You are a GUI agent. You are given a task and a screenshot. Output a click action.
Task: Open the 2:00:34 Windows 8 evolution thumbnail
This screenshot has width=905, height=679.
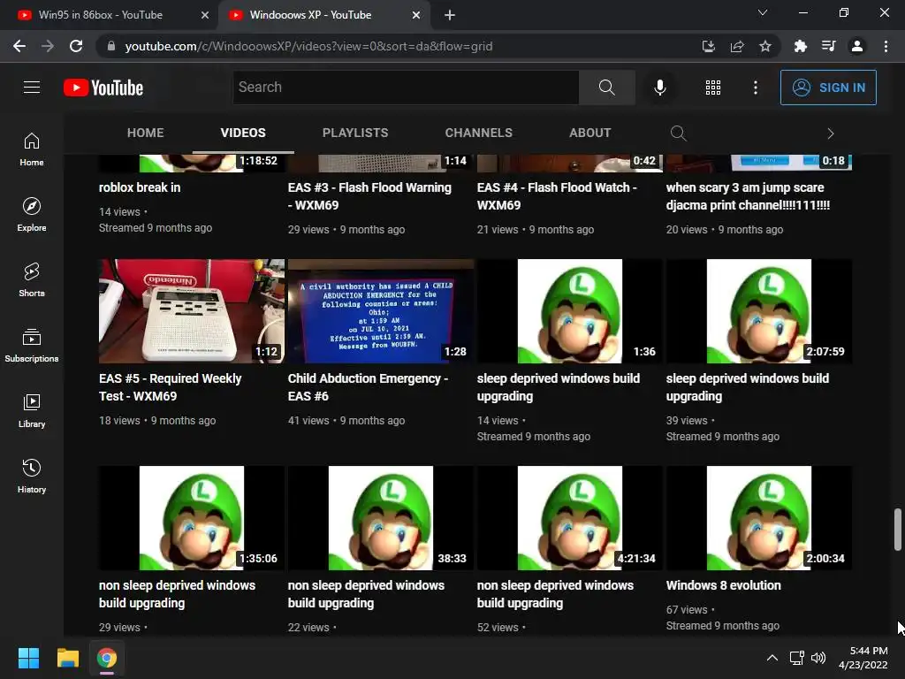click(x=759, y=518)
